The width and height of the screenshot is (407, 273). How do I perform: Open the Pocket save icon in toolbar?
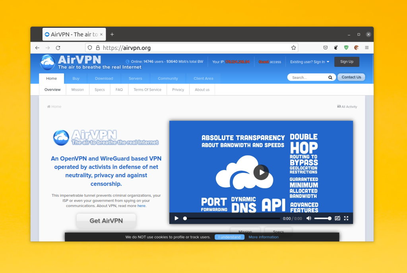click(x=325, y=48)
